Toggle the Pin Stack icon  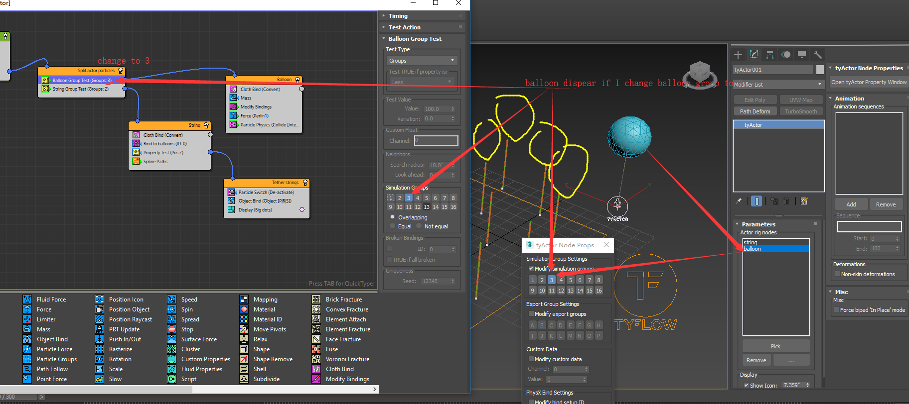coord(739,202)
